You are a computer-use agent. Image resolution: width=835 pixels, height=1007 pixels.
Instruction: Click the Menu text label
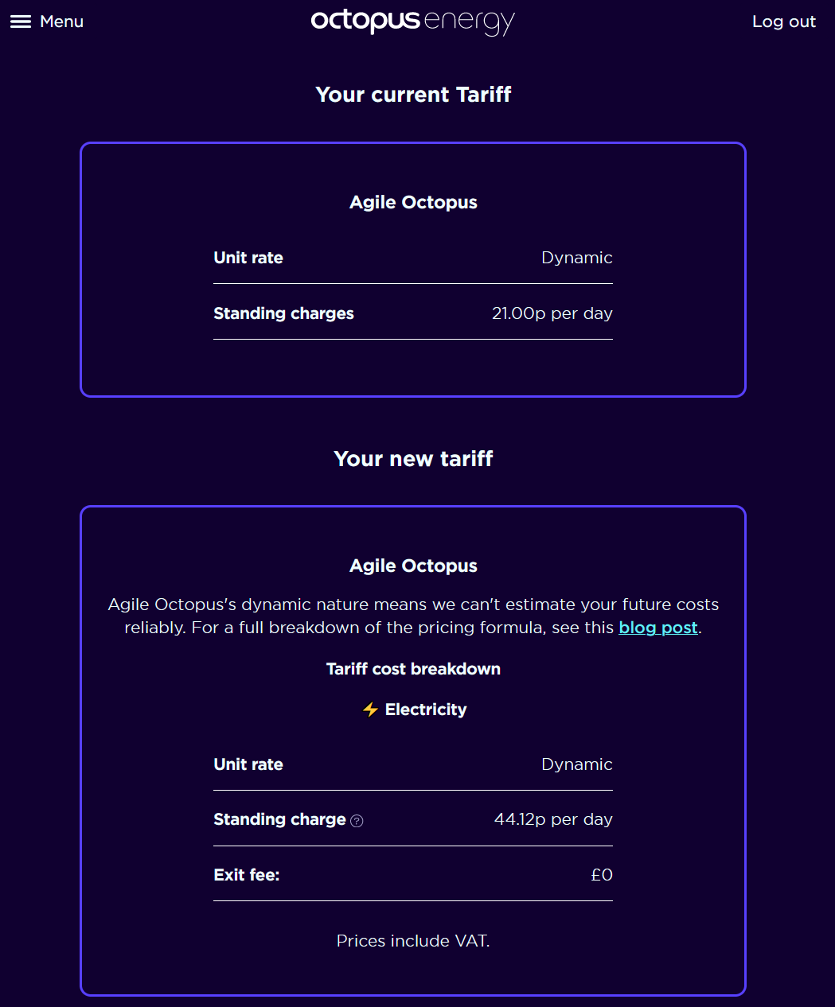[x=61, y=21]
